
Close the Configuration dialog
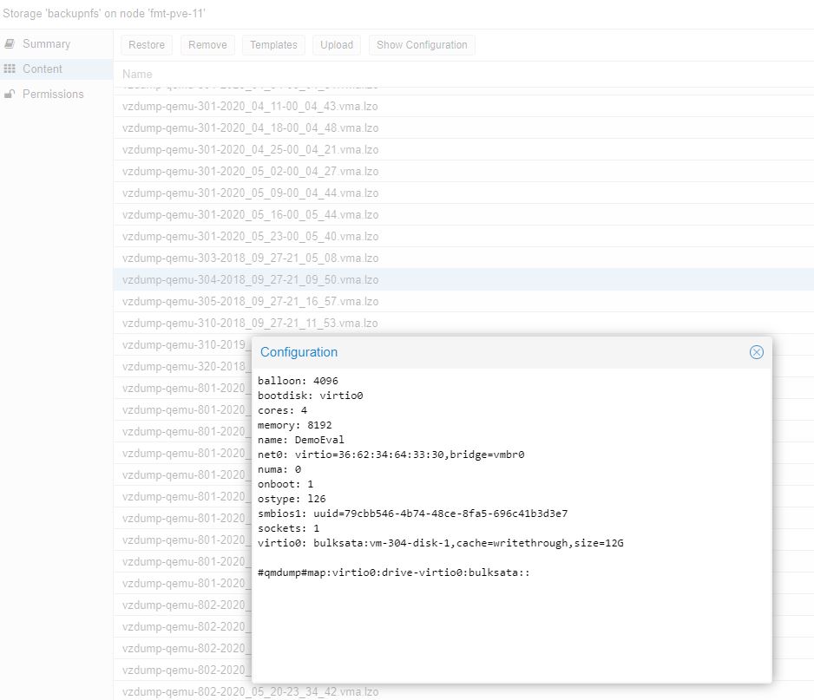pyautogui.click(x=756, y=352)
